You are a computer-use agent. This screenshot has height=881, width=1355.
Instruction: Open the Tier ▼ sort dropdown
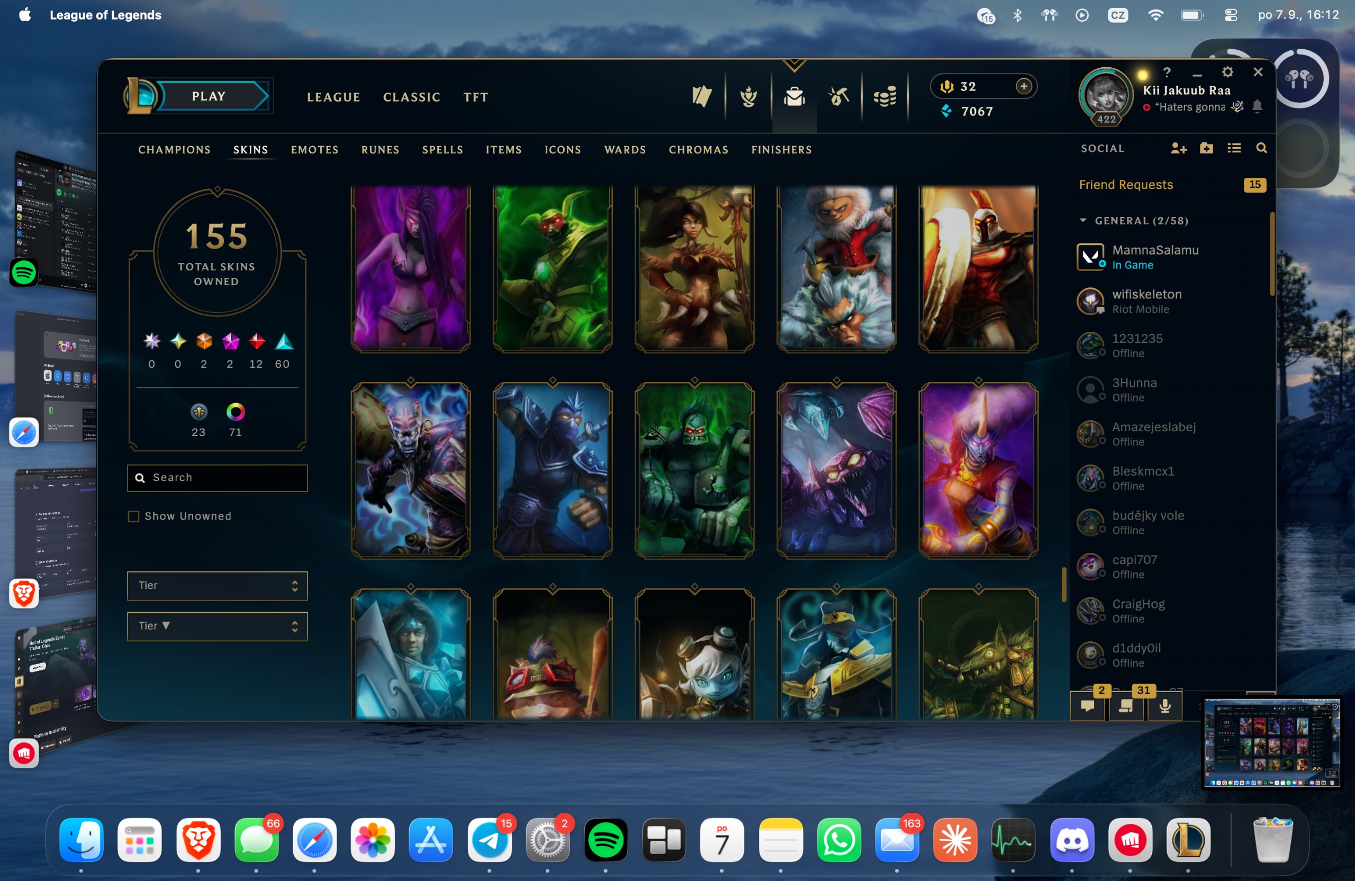218,626
